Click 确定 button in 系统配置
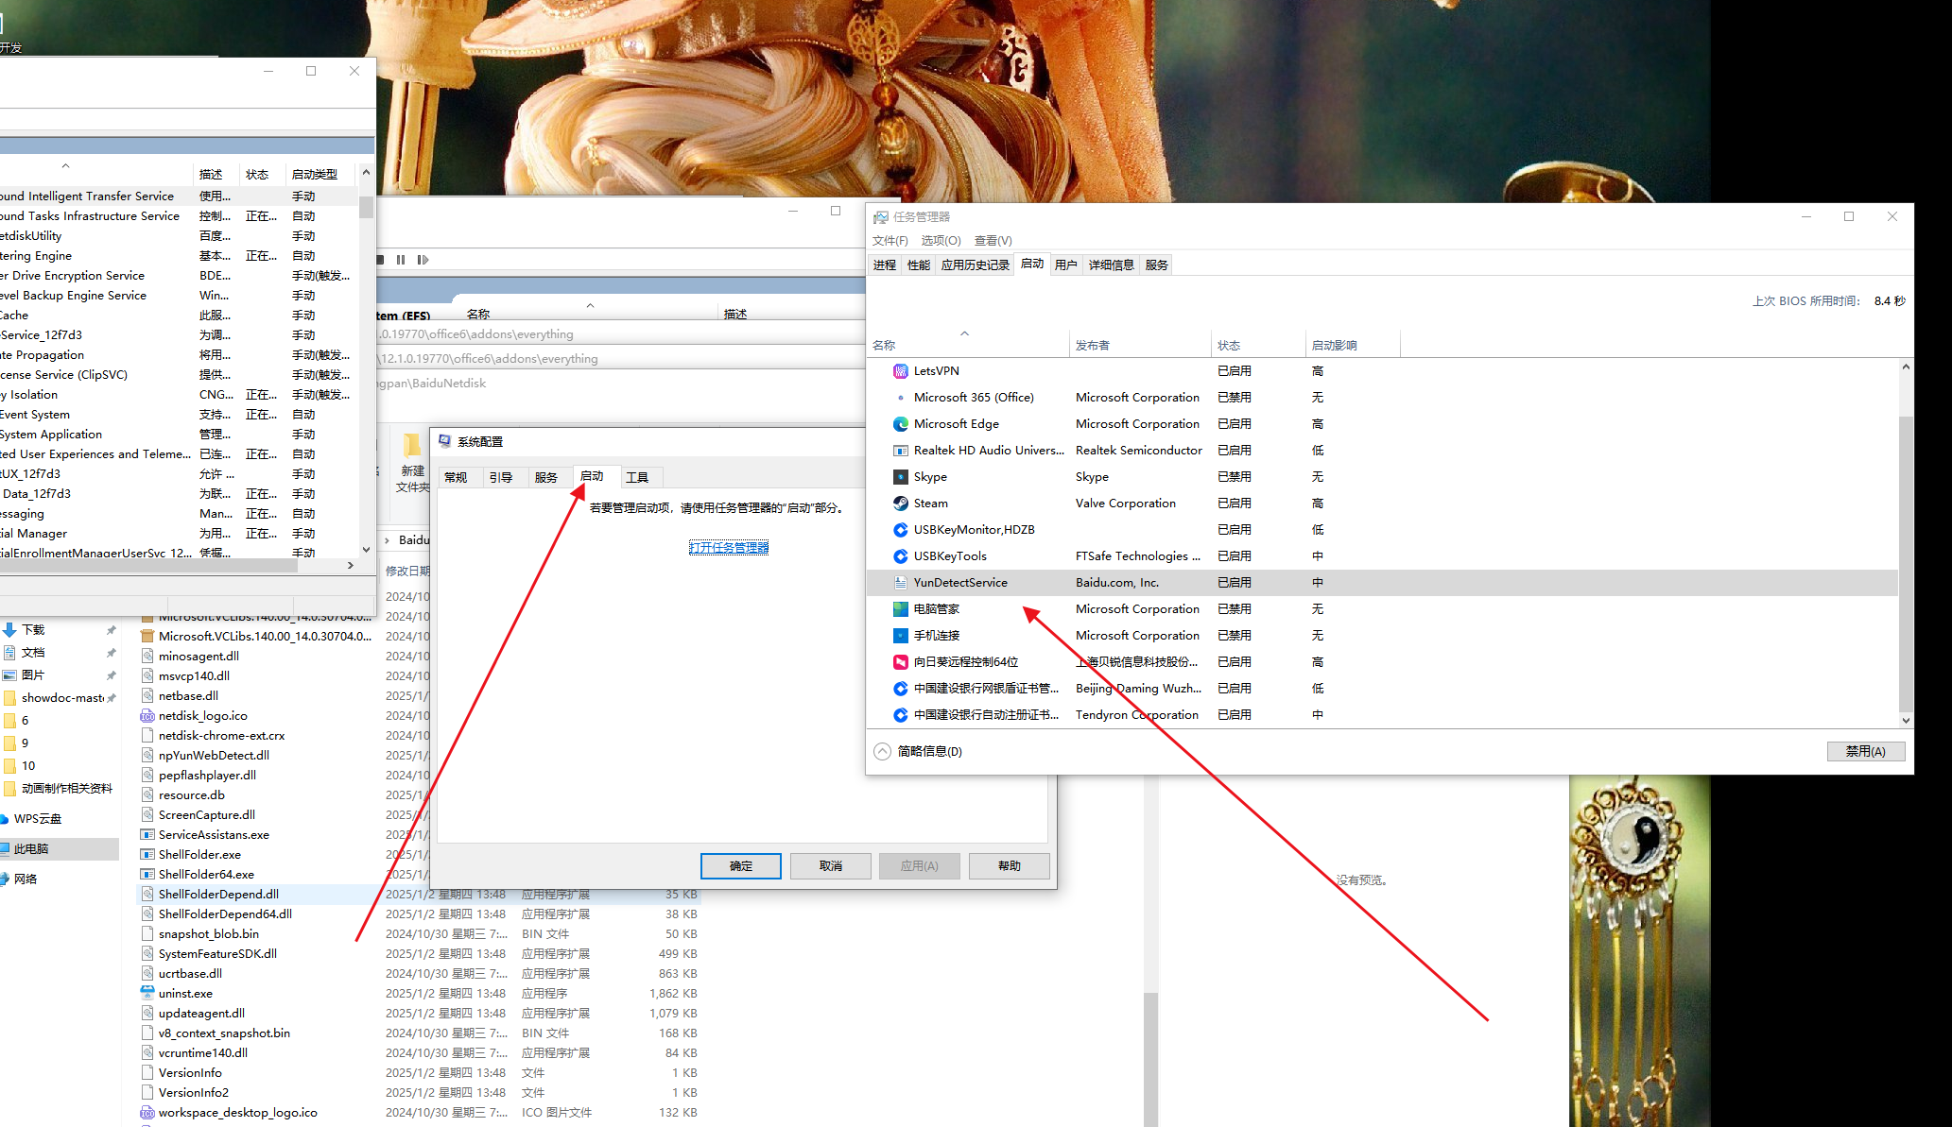The width and height of the screenshot is (1952, 1127). pos(741,866)
